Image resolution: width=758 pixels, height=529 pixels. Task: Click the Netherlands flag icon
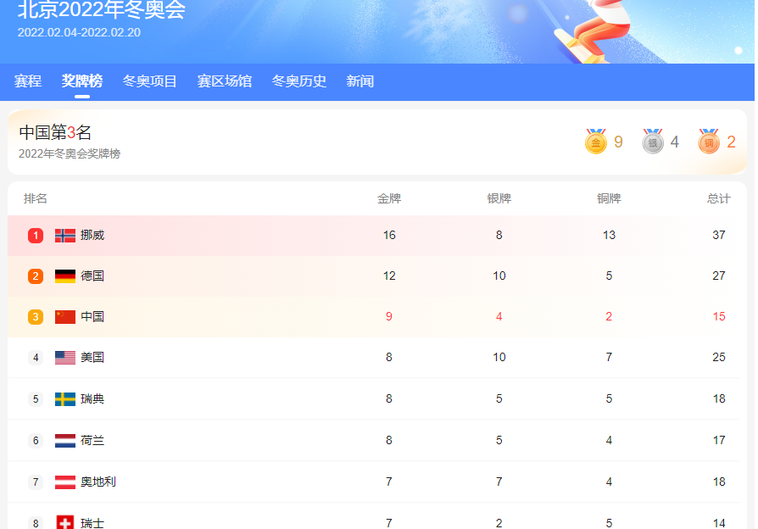[x=65, y=441]
